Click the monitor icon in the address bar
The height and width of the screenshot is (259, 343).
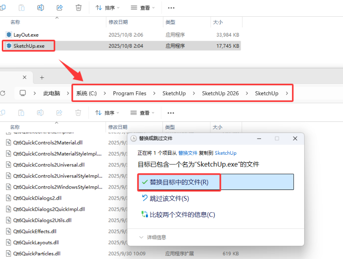[23, 93]
